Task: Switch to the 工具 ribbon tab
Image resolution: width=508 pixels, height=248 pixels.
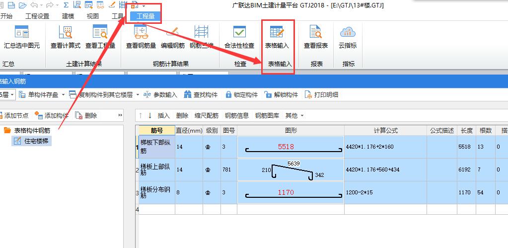Action: (x=117, y=16)
